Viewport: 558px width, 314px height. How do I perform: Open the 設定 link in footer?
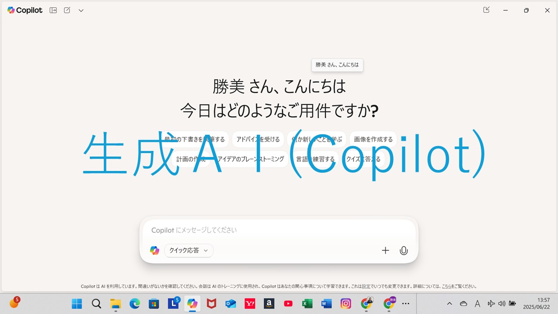point(366,287)
